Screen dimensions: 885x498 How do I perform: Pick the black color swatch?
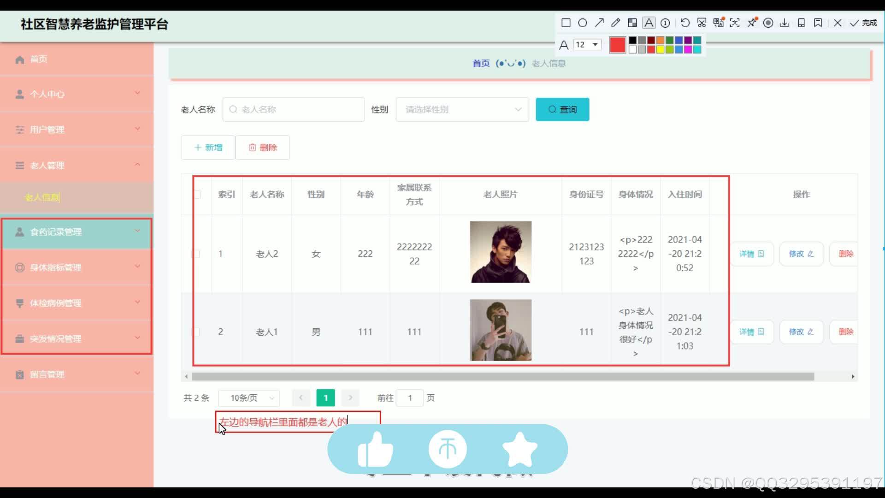click(x=633, y=41)
